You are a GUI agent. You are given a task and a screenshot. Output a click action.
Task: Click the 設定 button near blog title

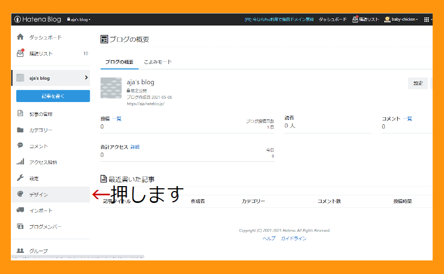tap(418, 83)
